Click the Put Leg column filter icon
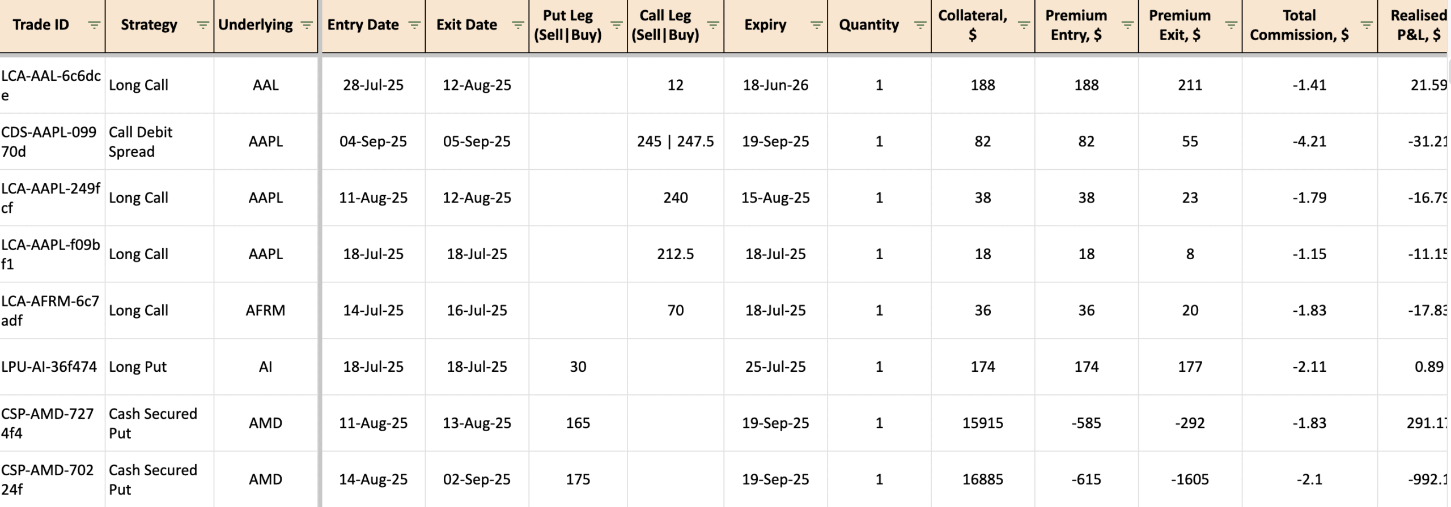 (616, 25)
